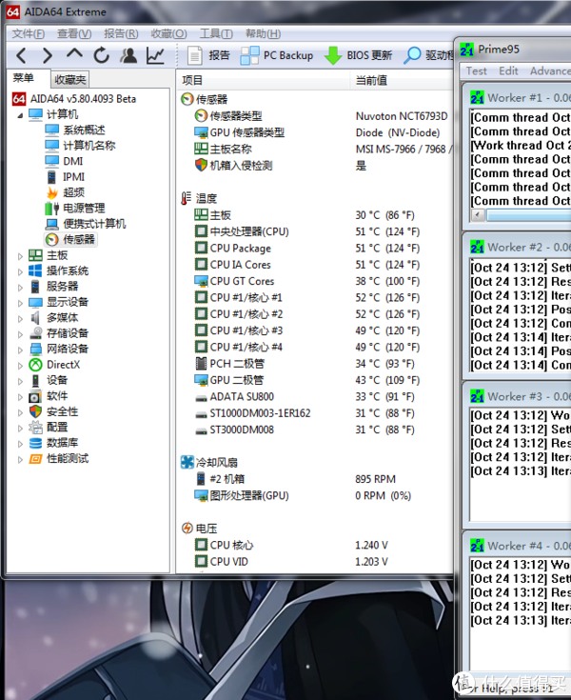This screenshot has width=571, height=700.
Task: Select 电源管理 power management tree item
Action: (83, 208)
